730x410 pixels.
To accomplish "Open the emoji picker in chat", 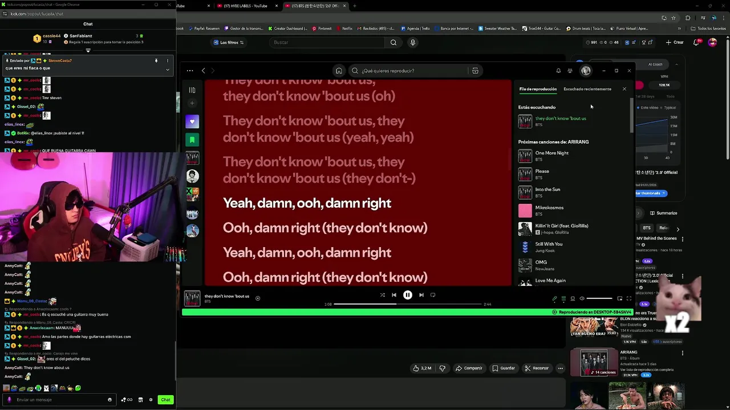I will pyautogui.click(x=110, y=400).
